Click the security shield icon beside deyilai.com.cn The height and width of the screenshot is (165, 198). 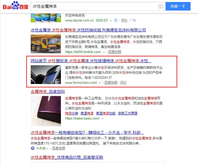[x=116, y=20]
